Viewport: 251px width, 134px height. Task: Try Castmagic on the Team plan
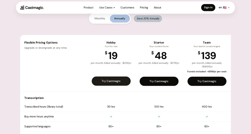207,81
